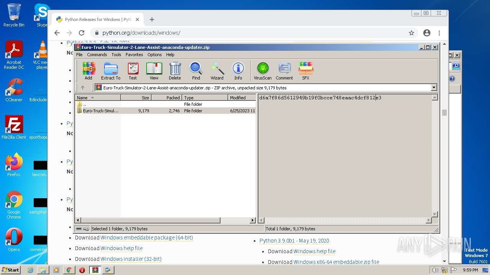Select the Euro-Truck-Simul... folder row
This screenshot has width=490, height=275.
[x=165, y=111]
